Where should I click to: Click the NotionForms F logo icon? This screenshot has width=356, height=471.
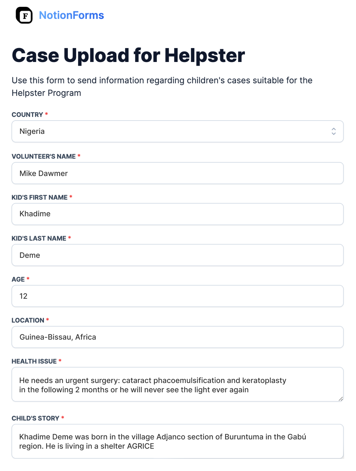[x=24, y=15]
